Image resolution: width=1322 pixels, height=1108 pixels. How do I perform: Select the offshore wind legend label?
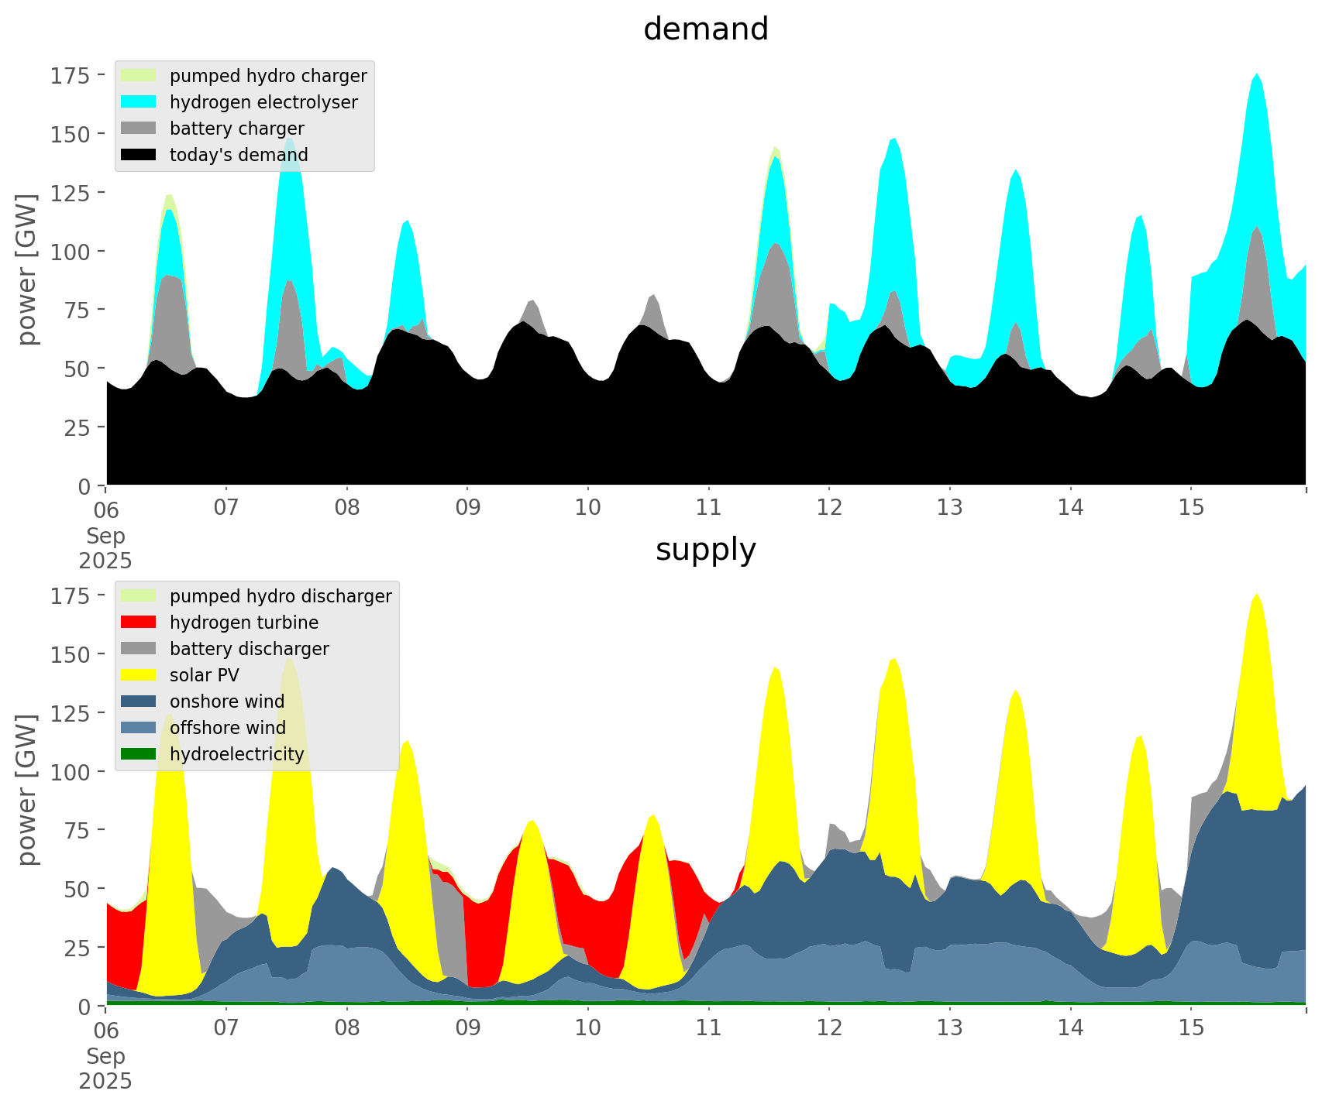[227, 728]
